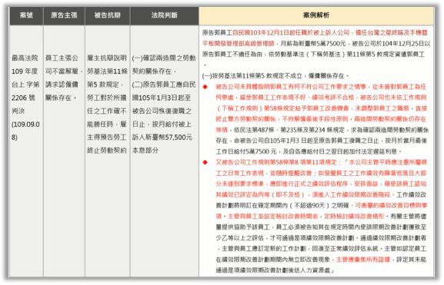444x285 pixels.
Task: Click the (二)原告郭員工應自民國105年 paragraph
Action: [164, 118]
